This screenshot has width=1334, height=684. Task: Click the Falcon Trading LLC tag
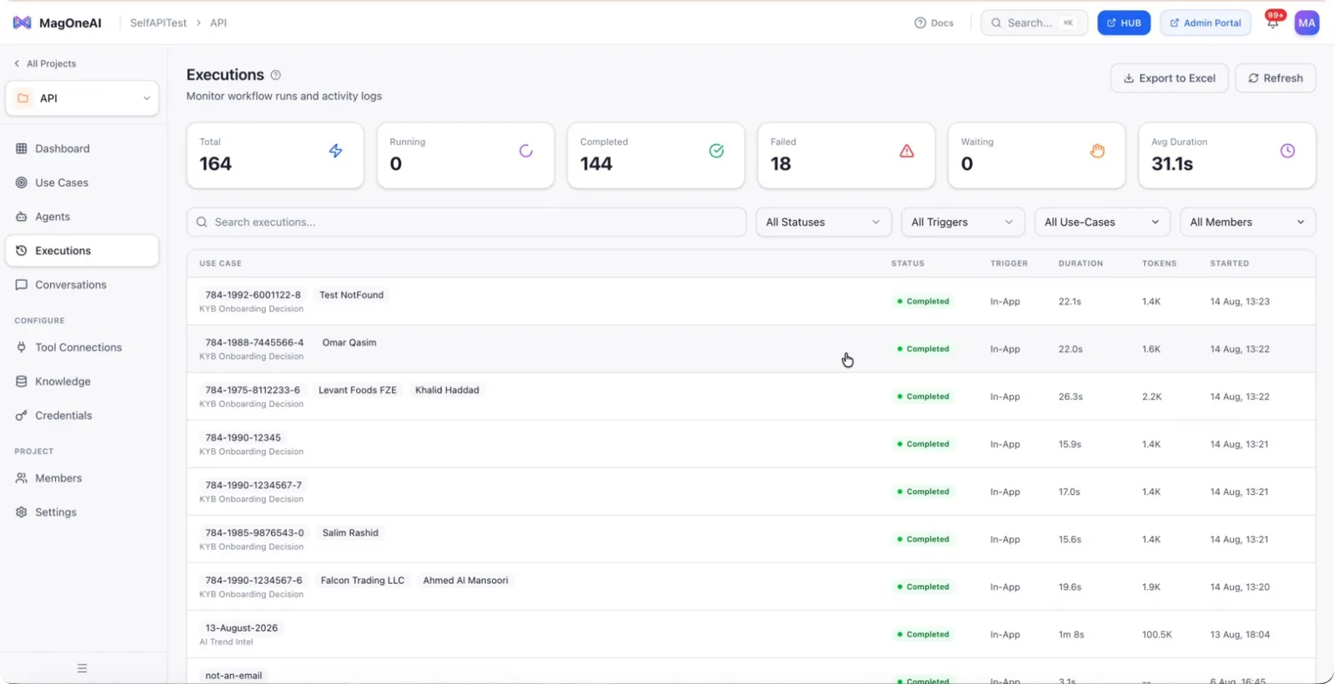pos(363,581)
